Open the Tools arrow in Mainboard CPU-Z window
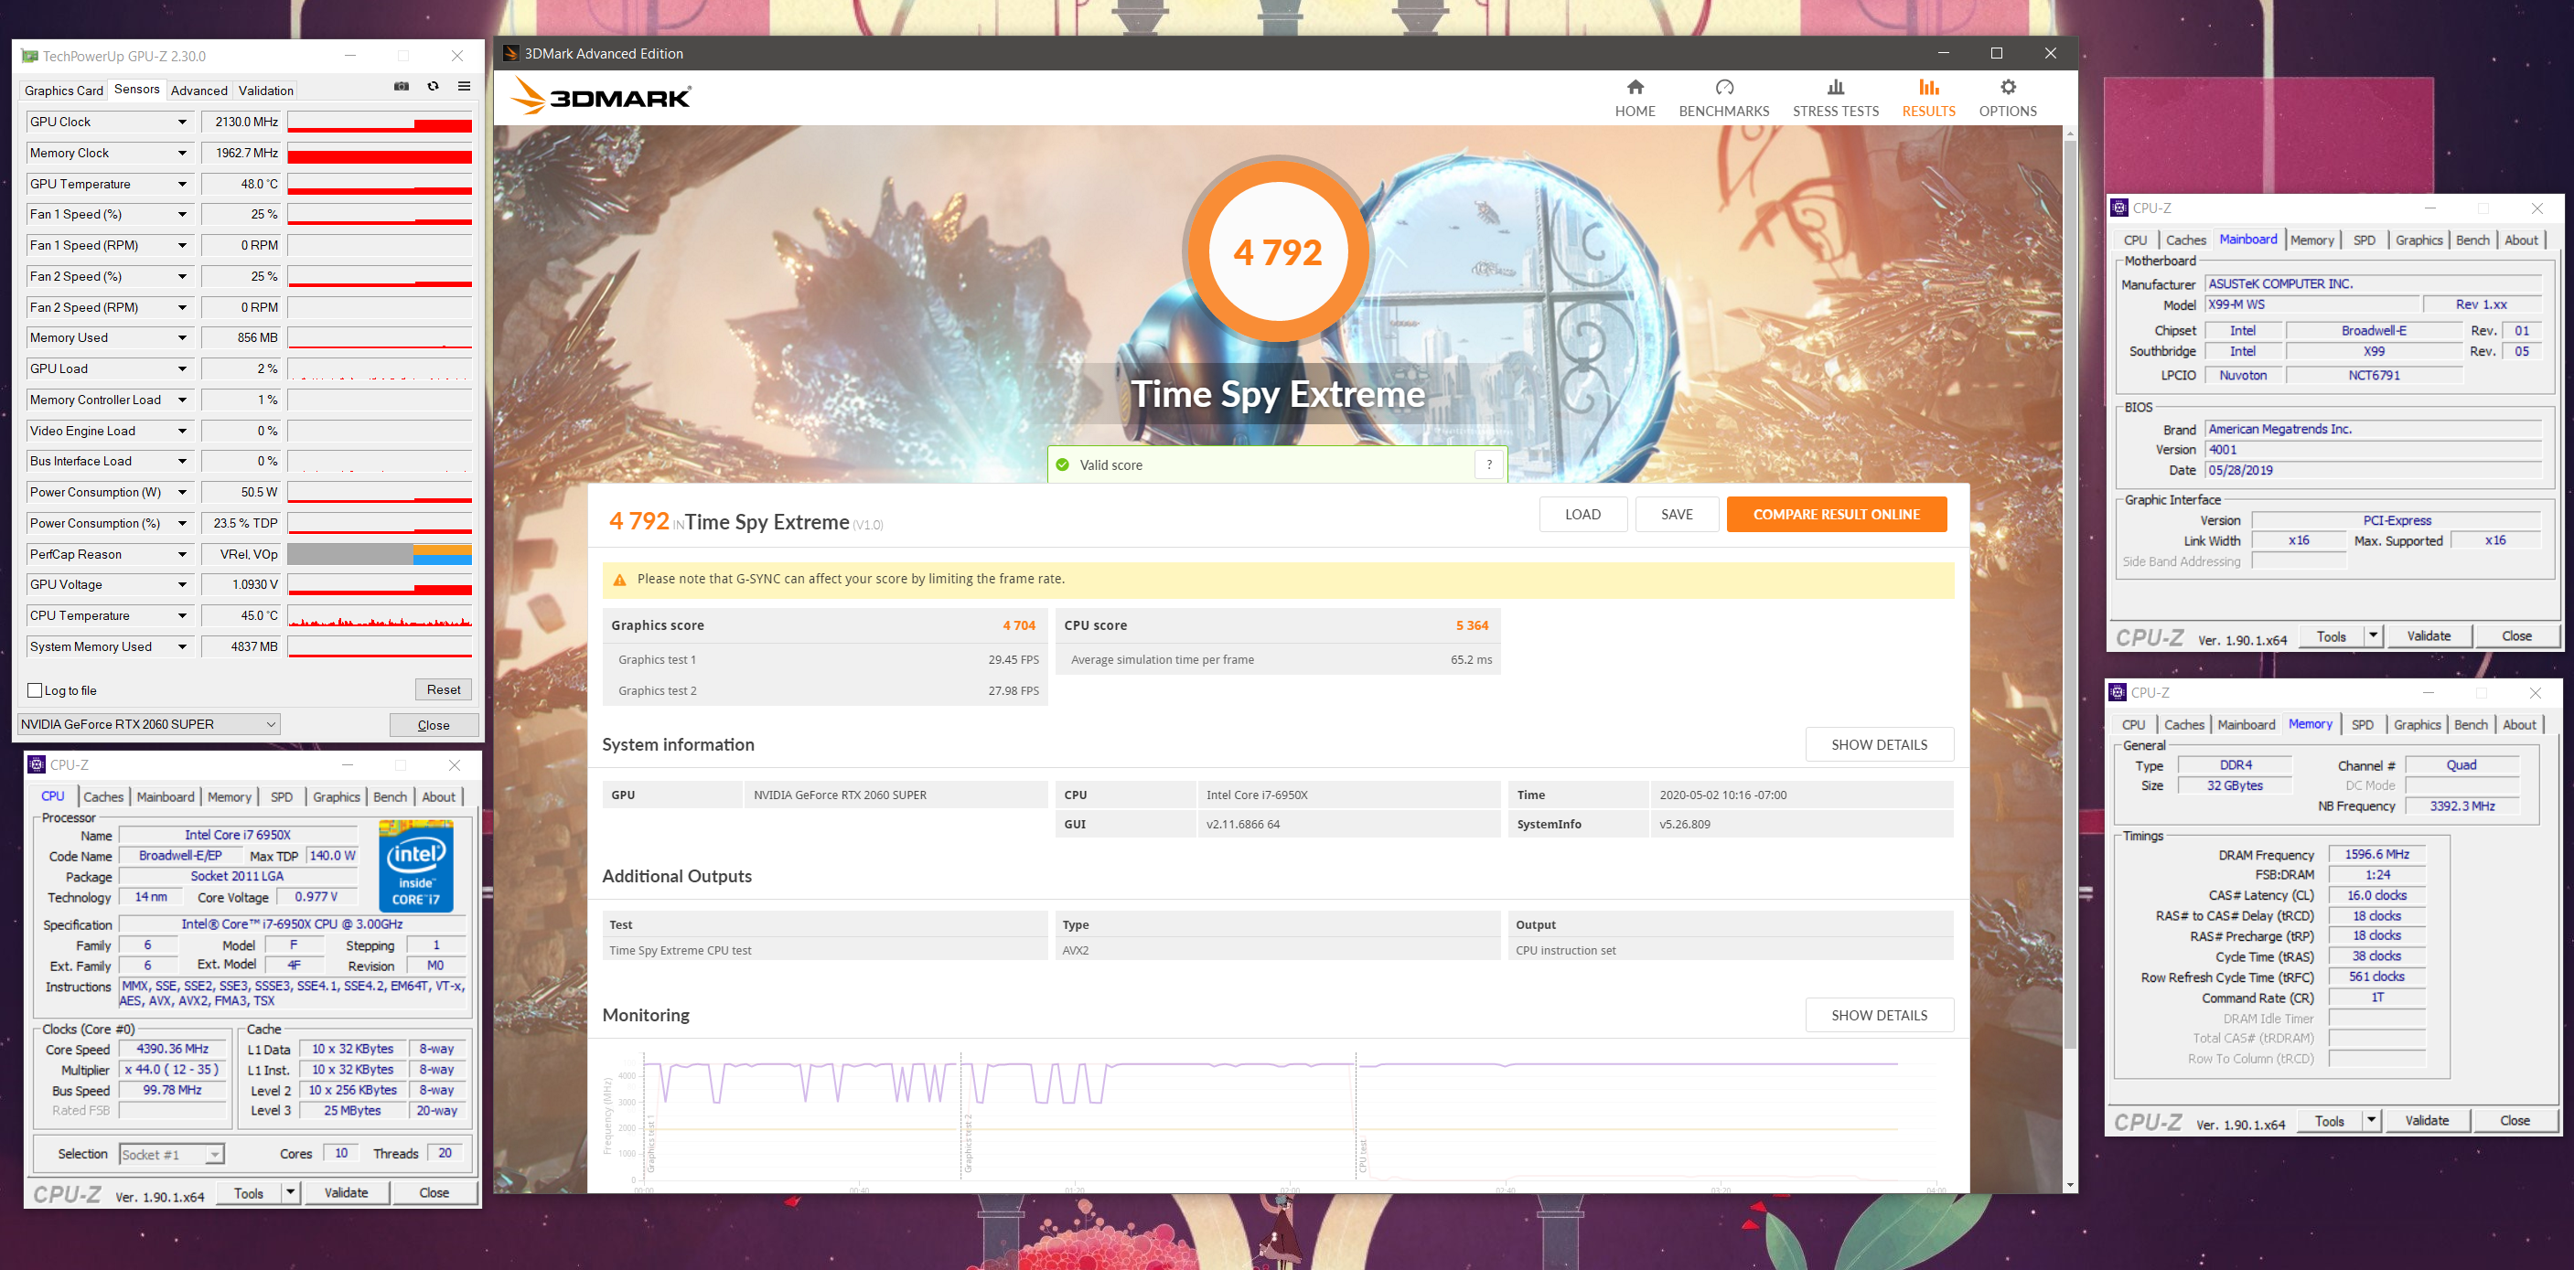 [x=2373, y=636]
